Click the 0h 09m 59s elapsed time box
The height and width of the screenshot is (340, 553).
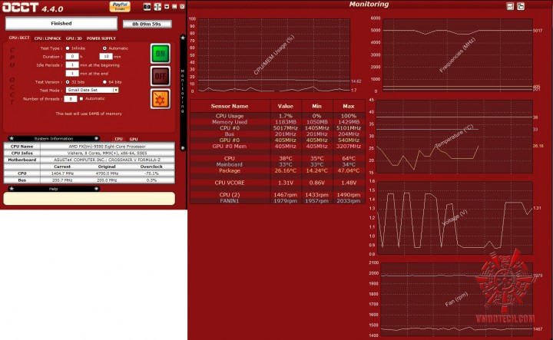(x=147, y=24)
